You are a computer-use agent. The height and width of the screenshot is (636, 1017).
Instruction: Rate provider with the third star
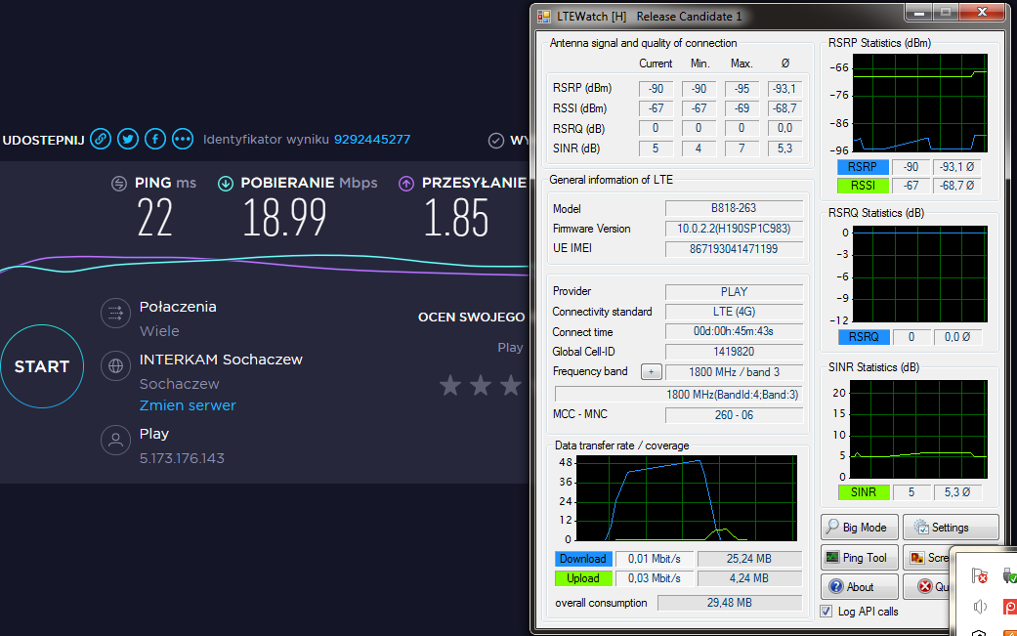[x=511, y=385]
